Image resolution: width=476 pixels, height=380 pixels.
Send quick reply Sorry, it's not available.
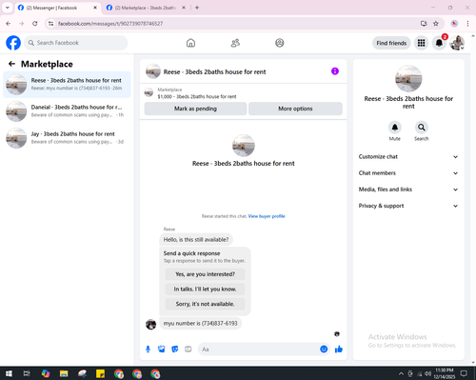(x=205, y=304)
